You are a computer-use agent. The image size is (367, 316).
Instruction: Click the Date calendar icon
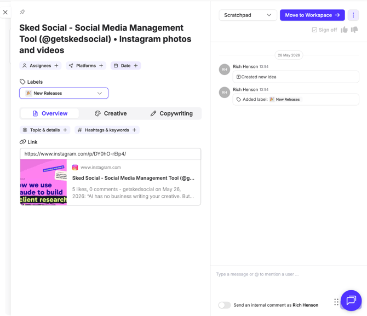(x=116, y=66)
